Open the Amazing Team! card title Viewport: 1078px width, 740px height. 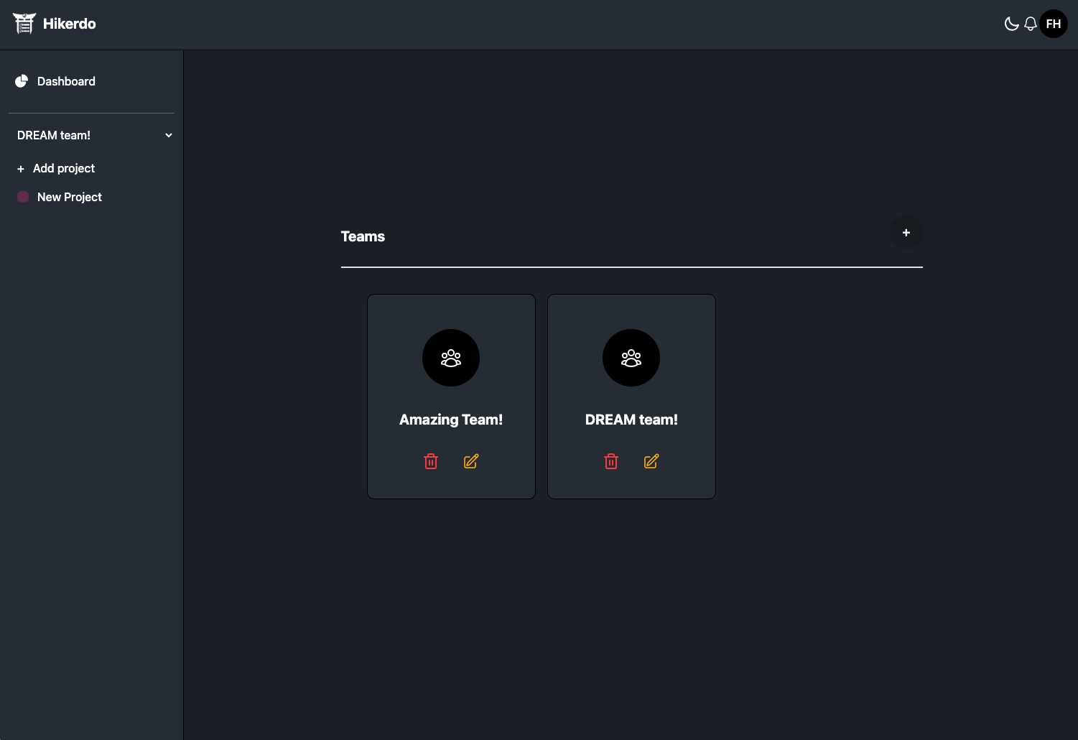[x=451, y=420]
